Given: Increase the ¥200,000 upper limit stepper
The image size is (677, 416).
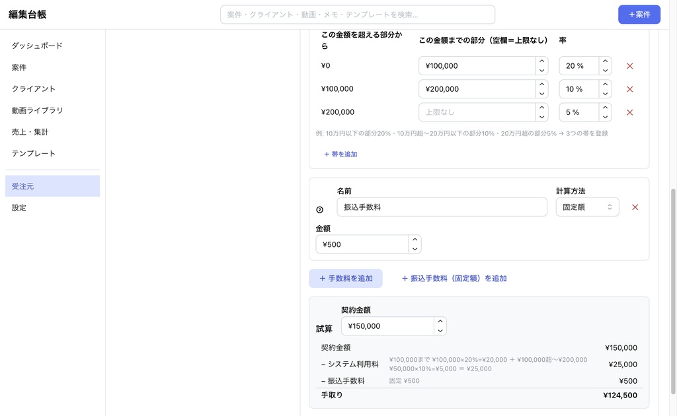Looking at the screenshot, I should [541, 85].
